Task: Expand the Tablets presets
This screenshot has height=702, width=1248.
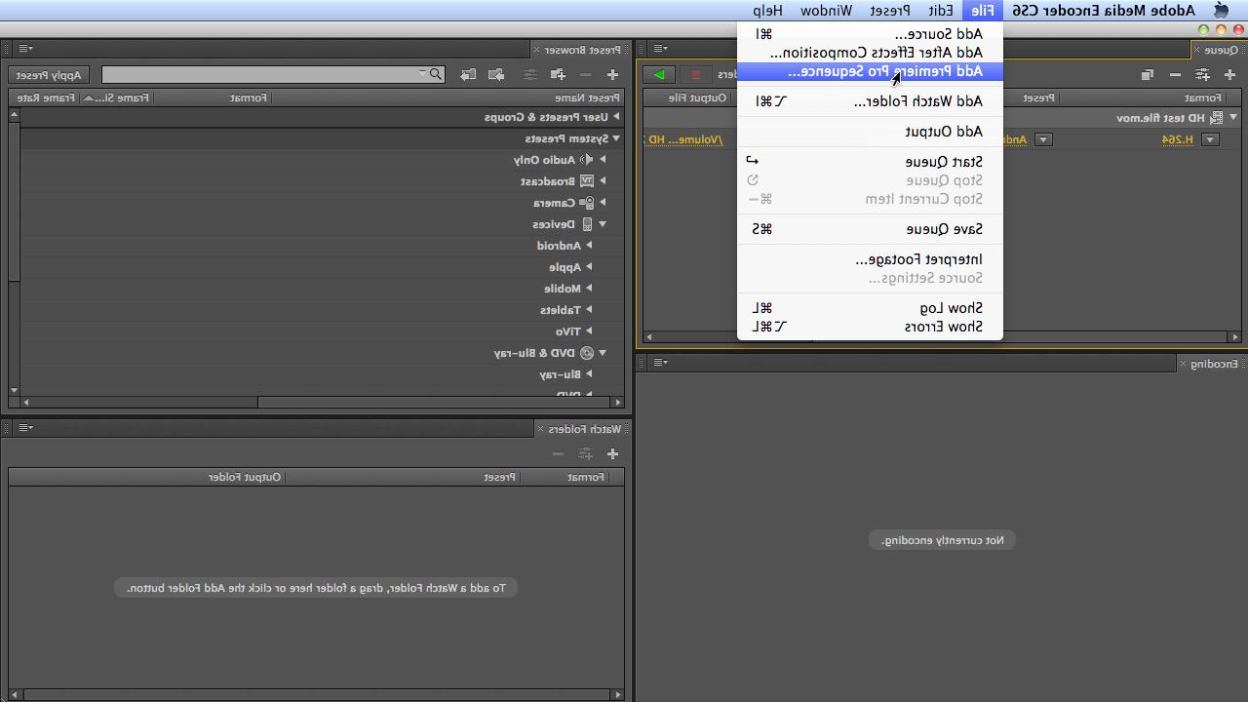Action: pos(589,310)
